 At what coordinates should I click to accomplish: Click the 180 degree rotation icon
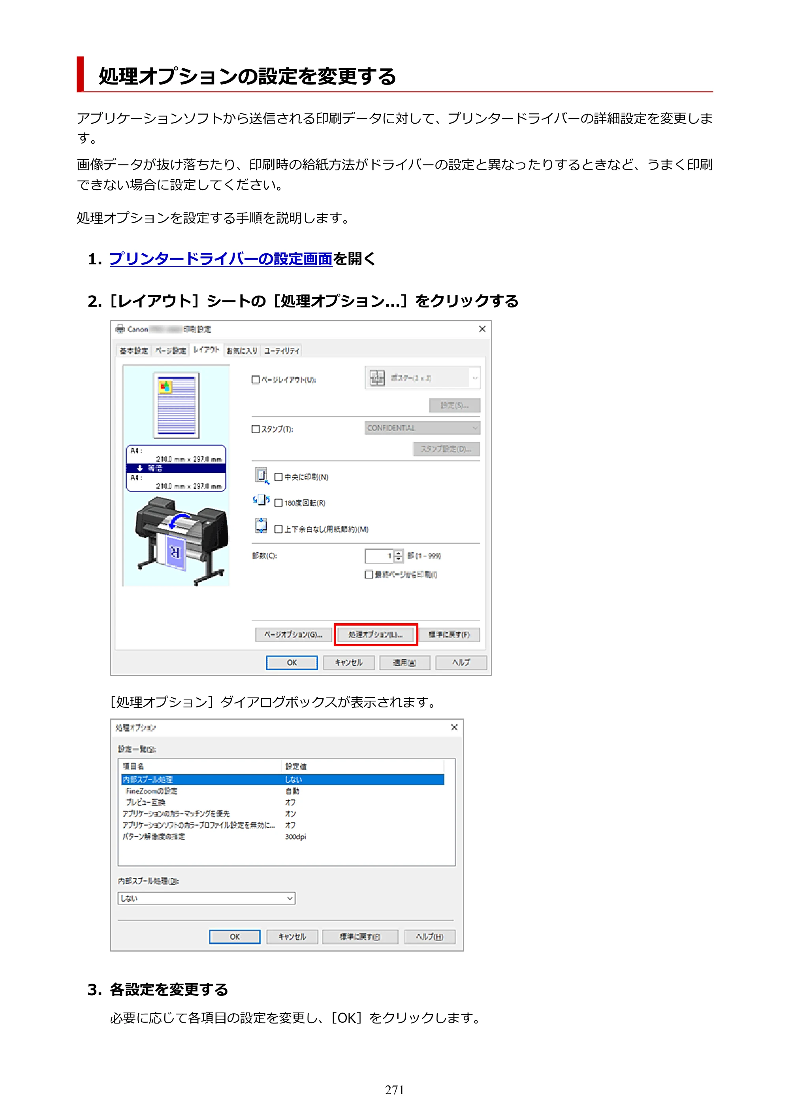click(x=261, y=500)
